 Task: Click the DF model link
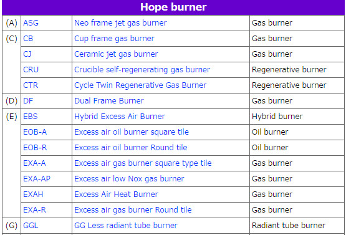[28, 101]
